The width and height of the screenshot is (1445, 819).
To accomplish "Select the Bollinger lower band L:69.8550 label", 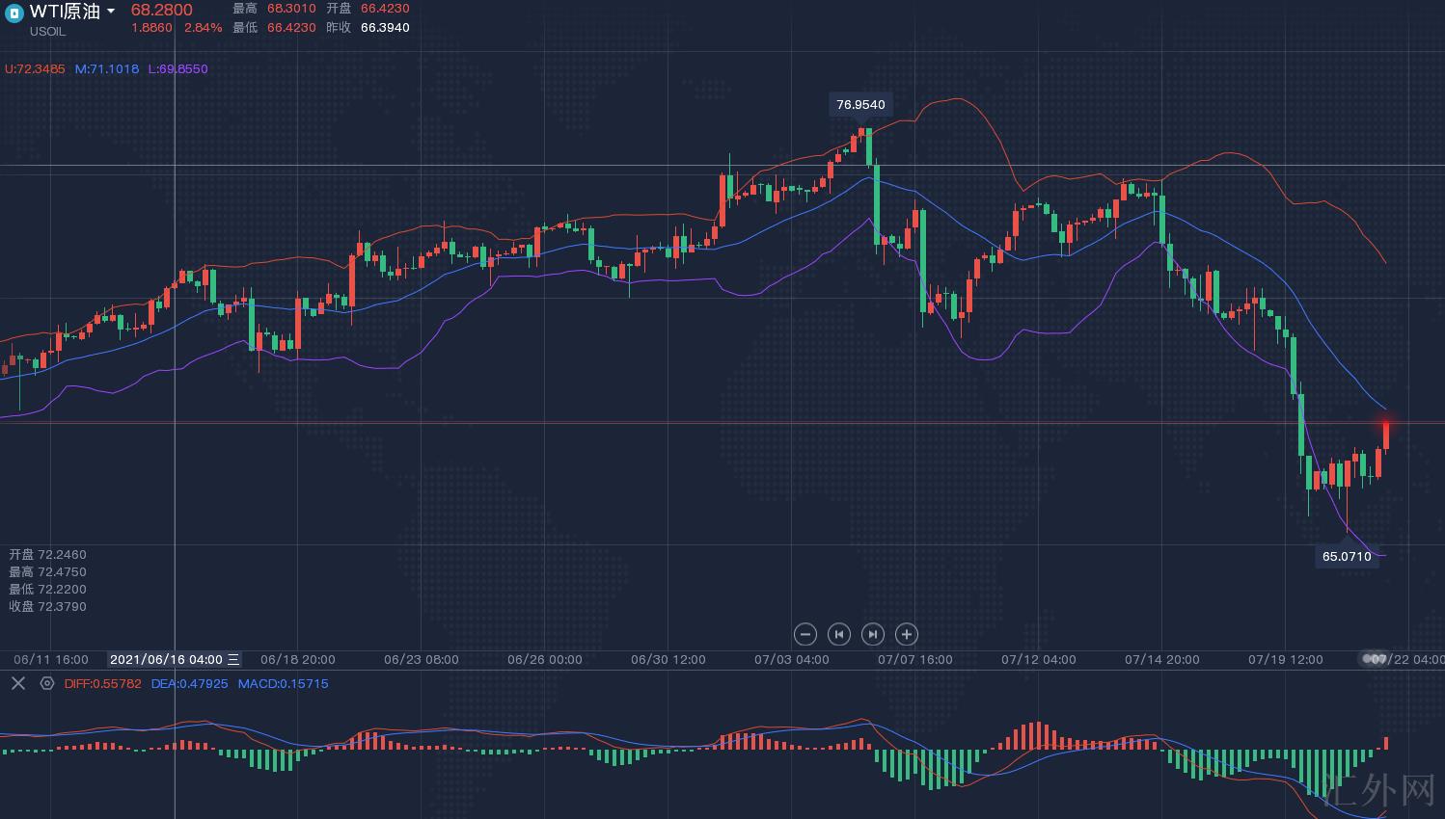I will click(177, 69).
